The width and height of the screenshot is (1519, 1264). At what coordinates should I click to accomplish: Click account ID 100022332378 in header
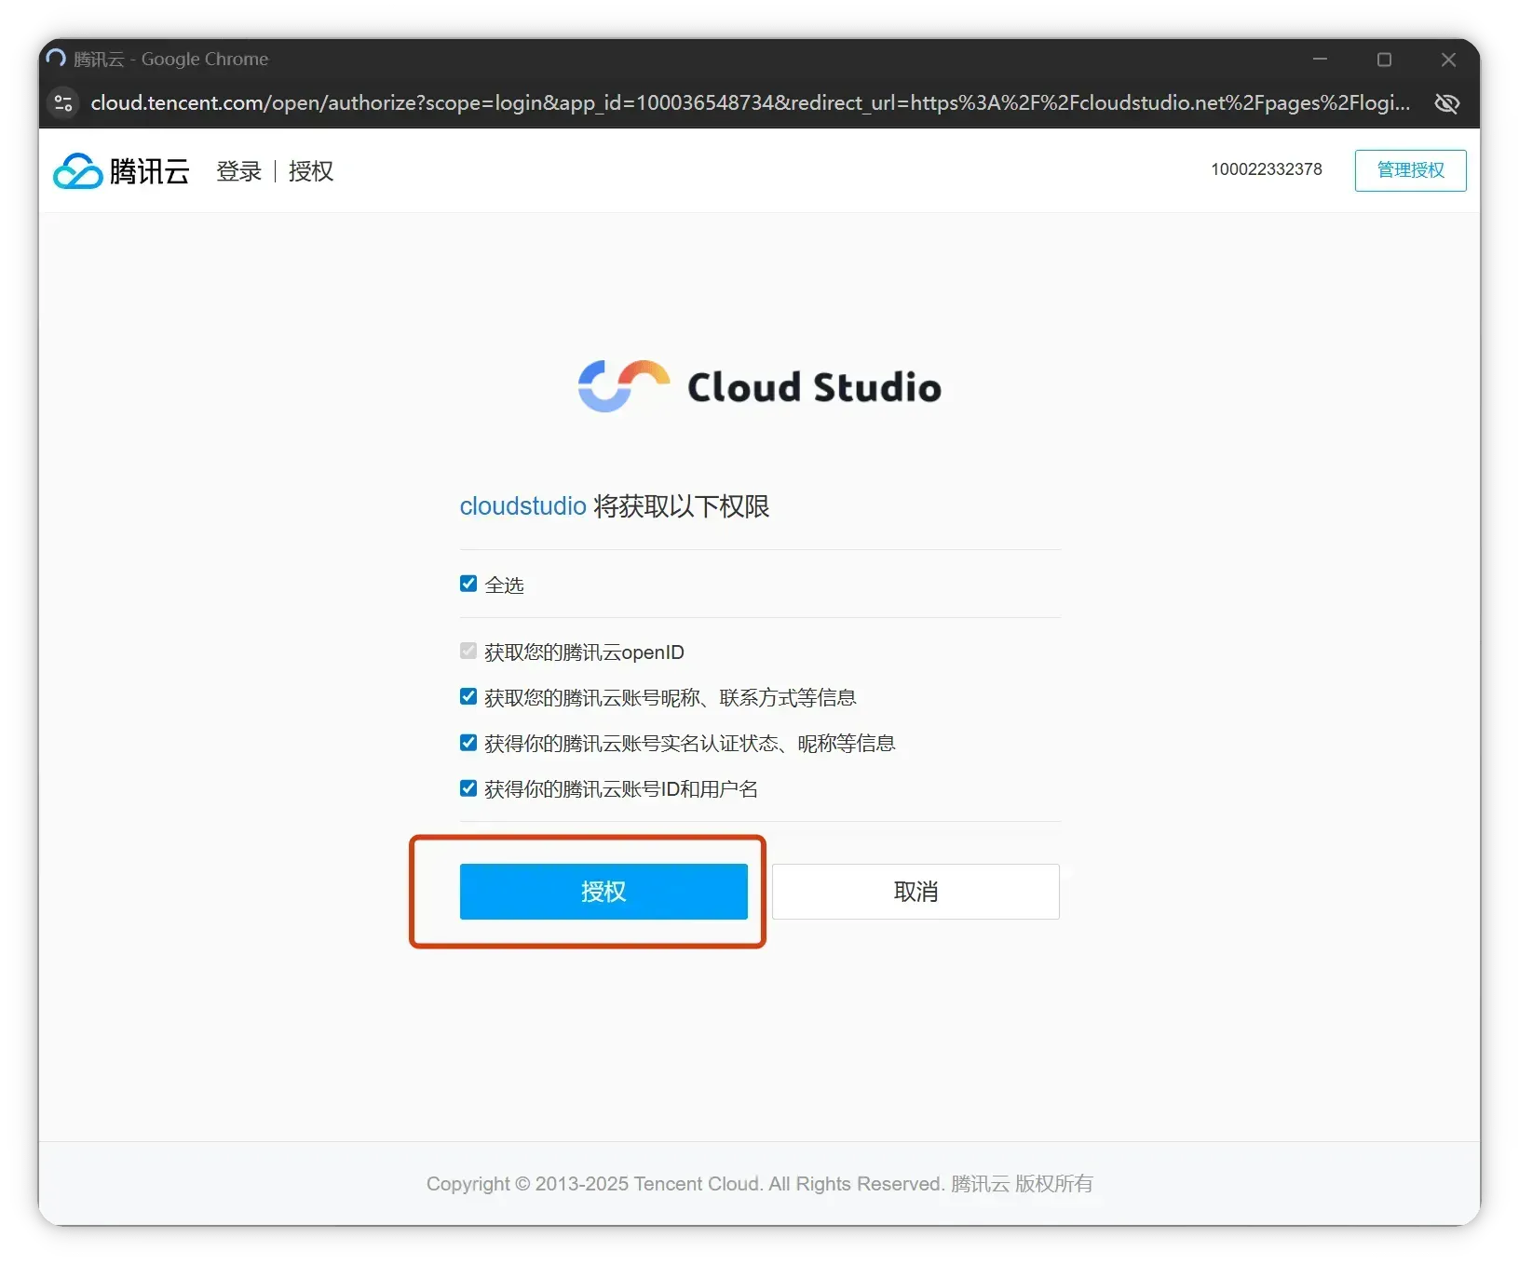tap(1266, 169)
